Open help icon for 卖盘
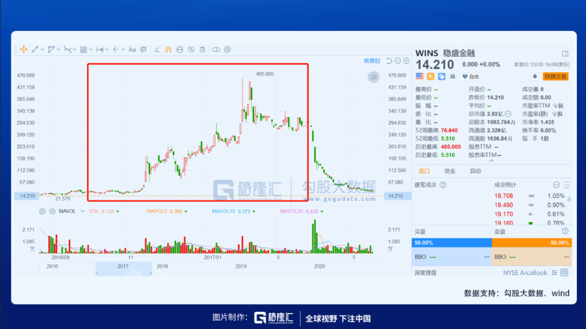Image resolution: width=586 pixels, height=329 pixels. click(565, 231)
